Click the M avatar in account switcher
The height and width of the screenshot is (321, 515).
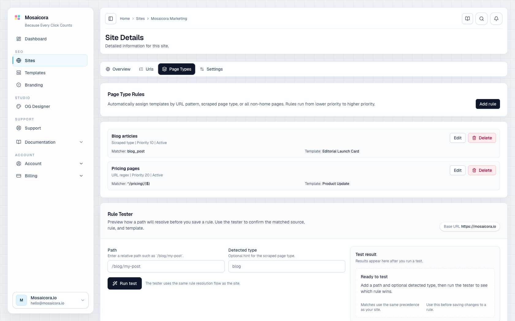(21, 300)
